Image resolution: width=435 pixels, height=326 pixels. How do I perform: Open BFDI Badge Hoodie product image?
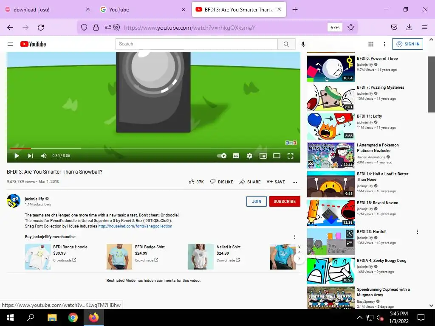point(38,257)
